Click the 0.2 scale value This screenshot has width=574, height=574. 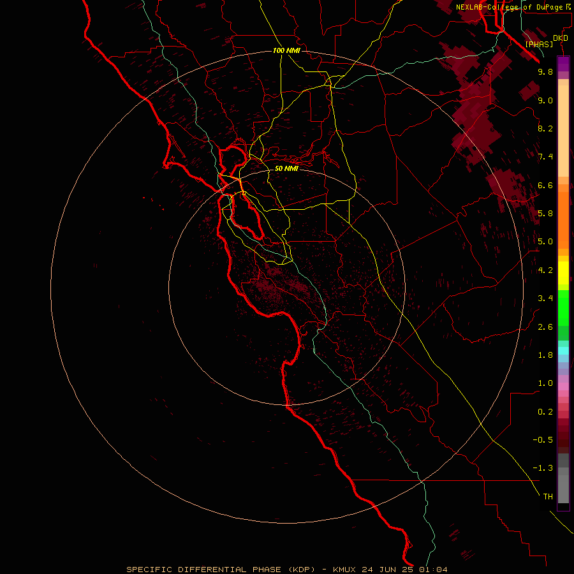[x=545, y=412]
